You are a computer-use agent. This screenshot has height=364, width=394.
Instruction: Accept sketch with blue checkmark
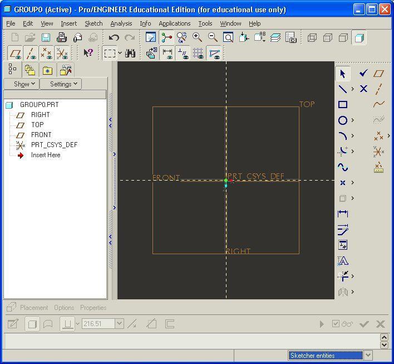pos(363,73)
